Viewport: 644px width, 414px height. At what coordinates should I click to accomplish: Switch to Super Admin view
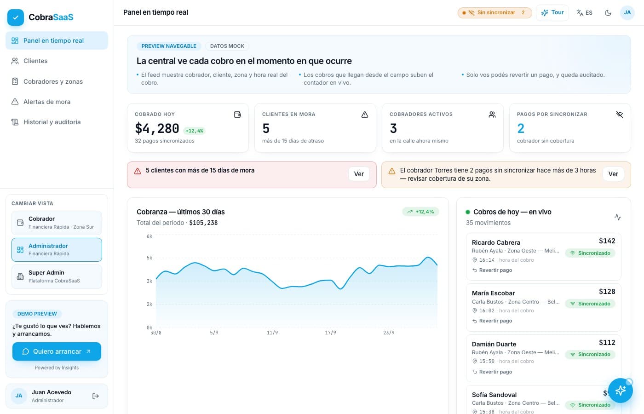coord(57,276)
